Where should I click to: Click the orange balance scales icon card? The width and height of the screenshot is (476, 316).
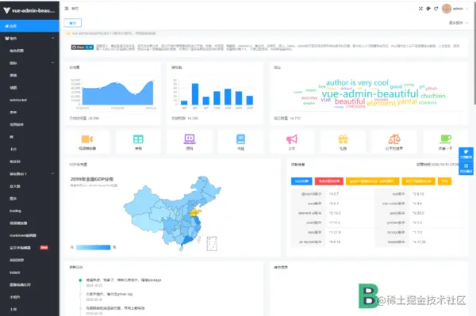tap(394, 142)
